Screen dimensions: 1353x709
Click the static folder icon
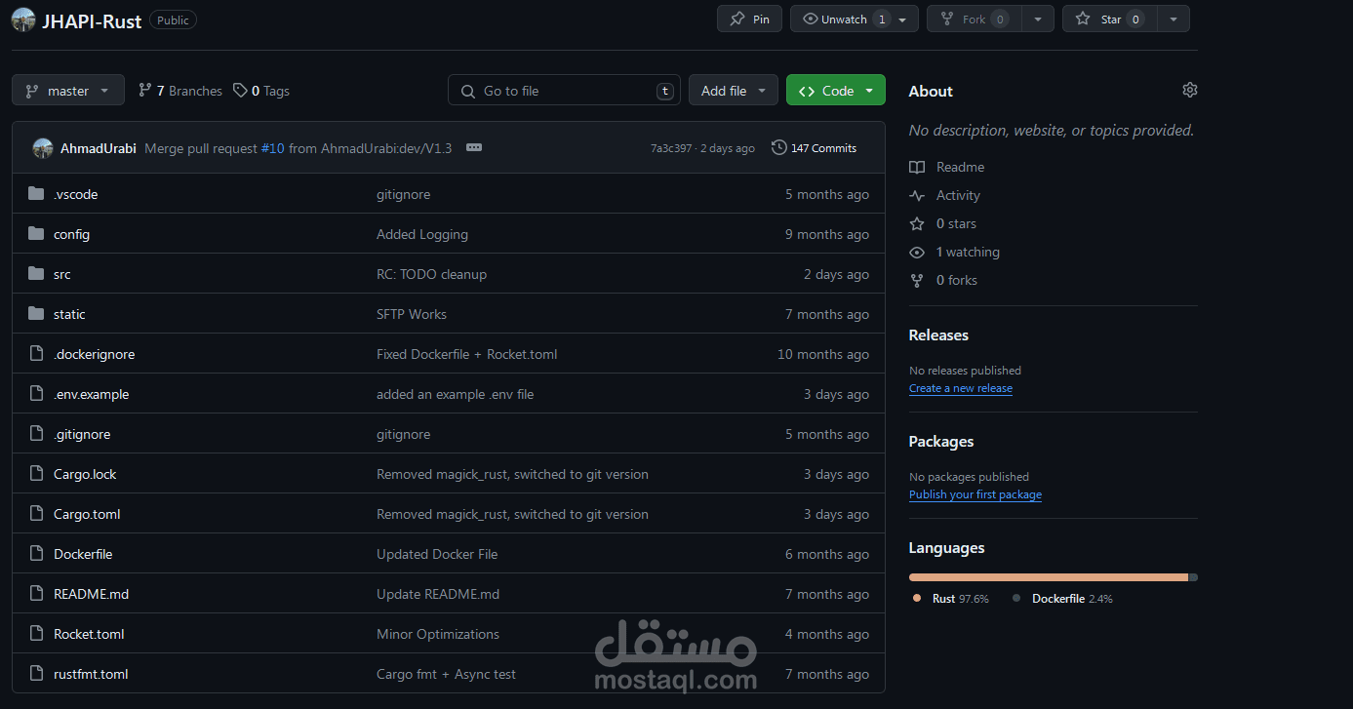(37, 313)
